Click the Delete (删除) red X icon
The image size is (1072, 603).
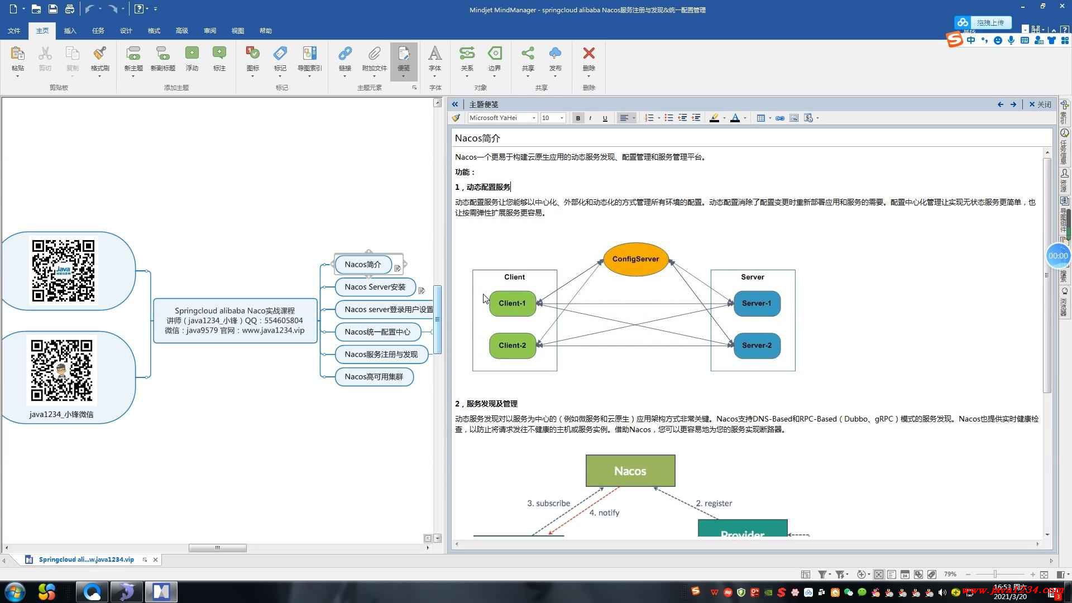pos(588,53)
